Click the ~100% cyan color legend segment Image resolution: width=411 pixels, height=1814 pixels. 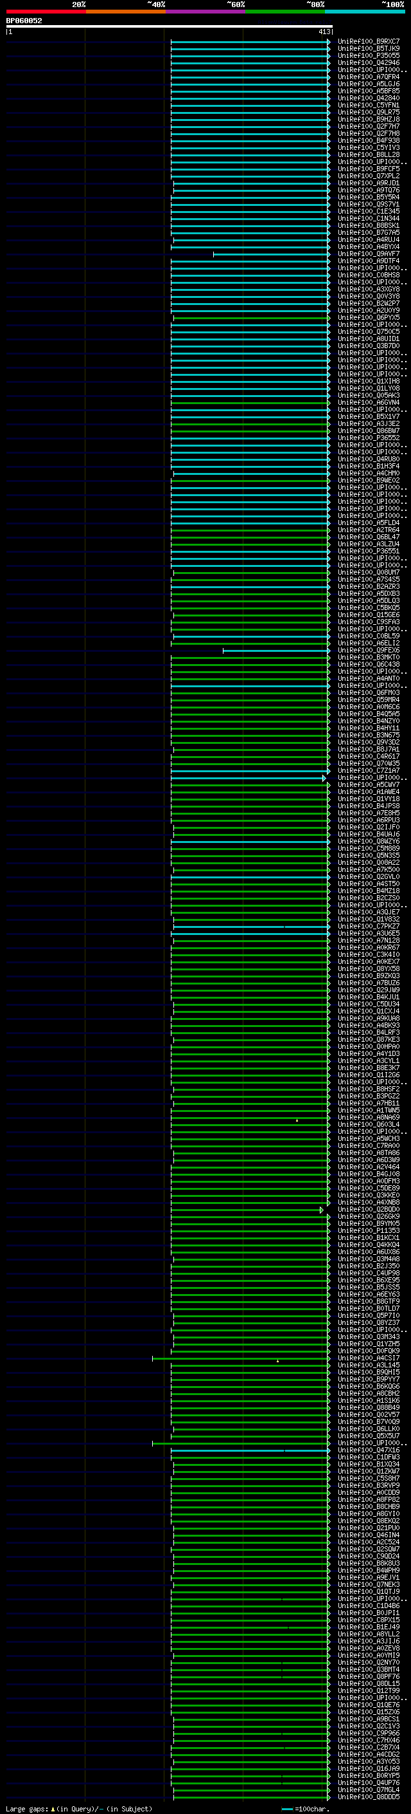pos(365,12)
